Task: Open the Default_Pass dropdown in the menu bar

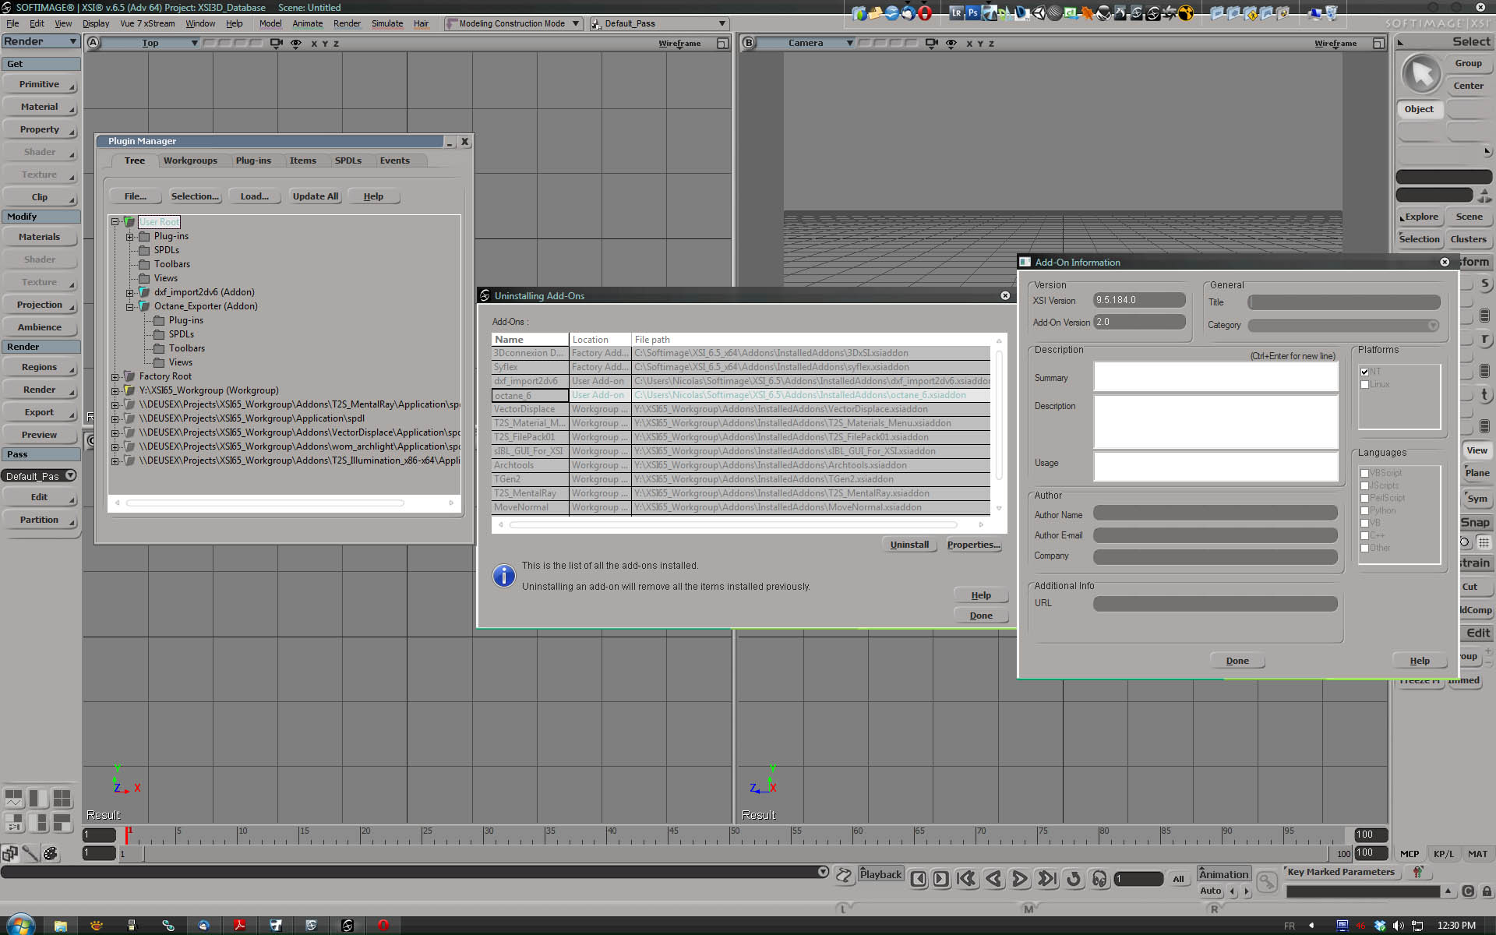Action: (x=659, y=23)
